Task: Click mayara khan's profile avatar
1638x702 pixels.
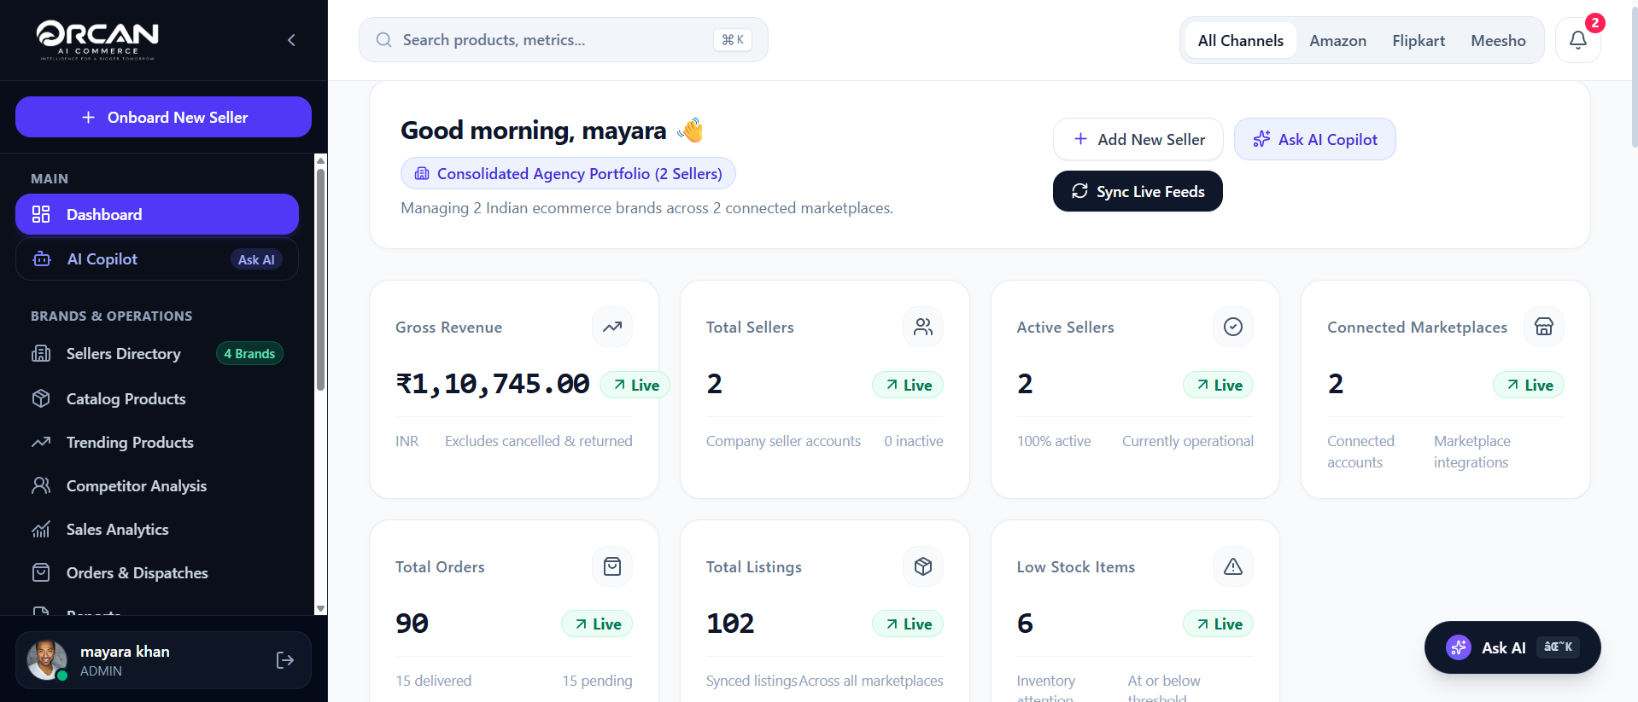Action: pyautogui.click(x=47, y=660)
